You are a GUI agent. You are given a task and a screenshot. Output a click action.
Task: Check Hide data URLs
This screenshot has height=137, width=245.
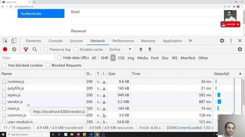[x=59, y=57]
